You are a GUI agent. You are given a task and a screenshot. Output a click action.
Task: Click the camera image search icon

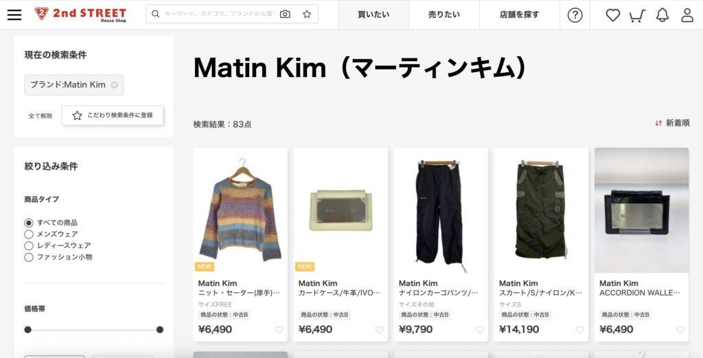point(285,14)
